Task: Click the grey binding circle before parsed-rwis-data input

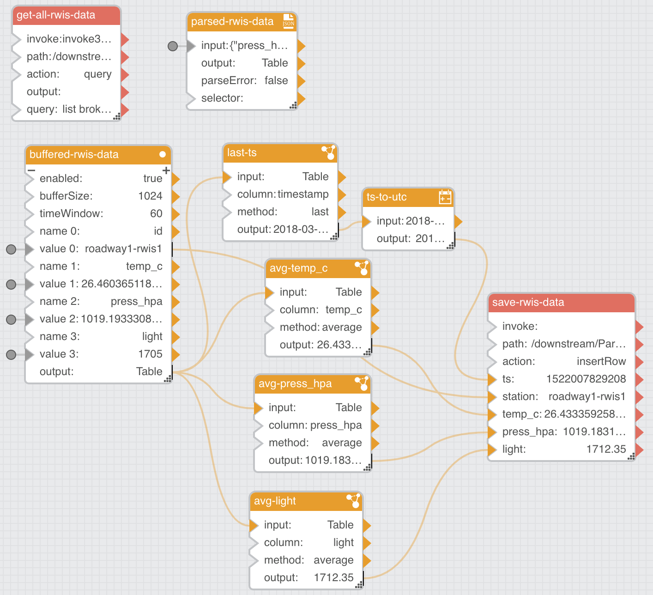Action: point(173,46)
